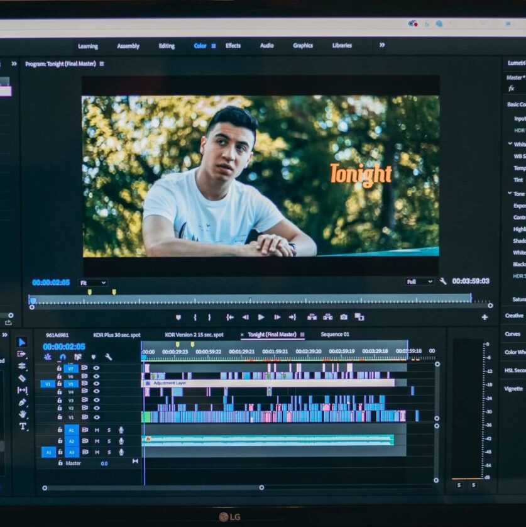This screenshot has height=527, width=526.
Task: Select the Selection tool arrow
Action: point(22,342)
